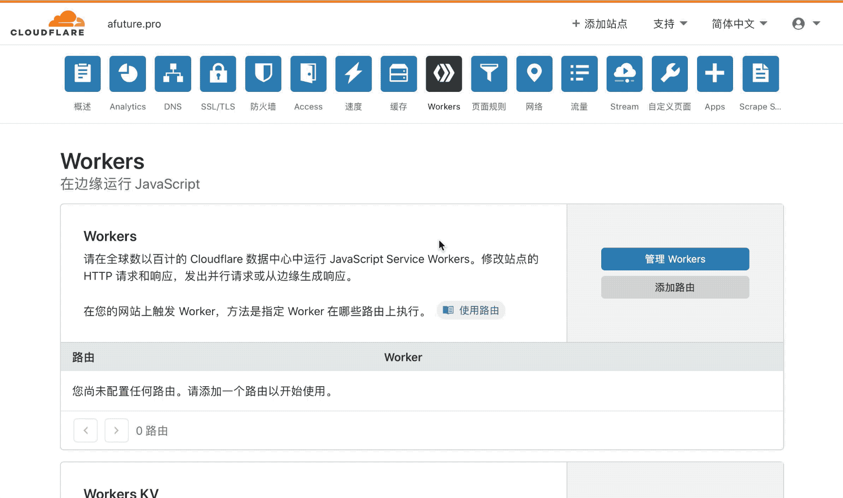
Task: Open the Apps plus icon
Action: 715,74
